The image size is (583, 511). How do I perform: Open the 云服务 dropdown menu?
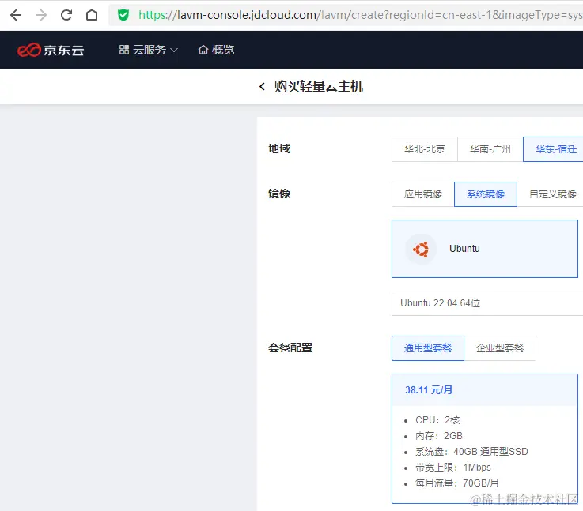149,50
